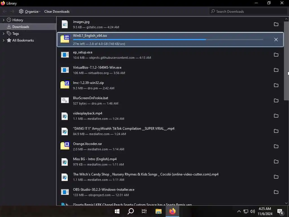Click Clear Downloads button
Screen dimensions: 289x217
pos(57,11)
